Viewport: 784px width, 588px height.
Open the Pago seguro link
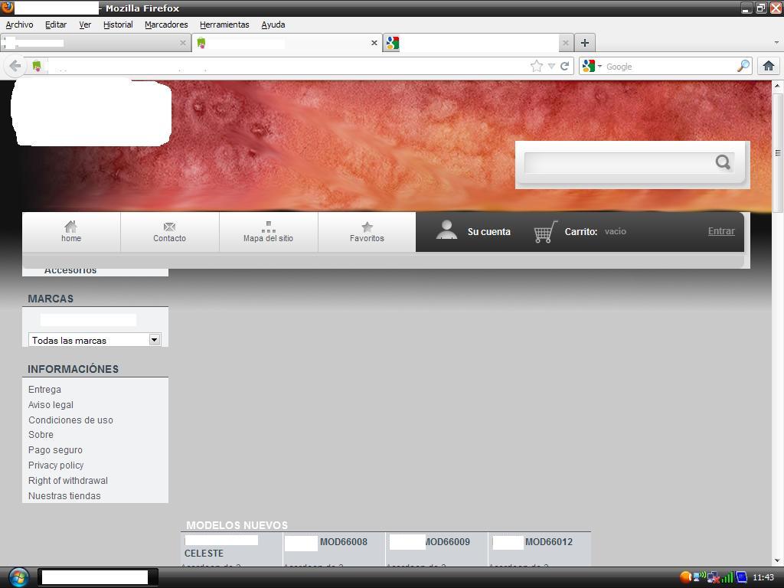pyautogui.click(x=55, y=450)
